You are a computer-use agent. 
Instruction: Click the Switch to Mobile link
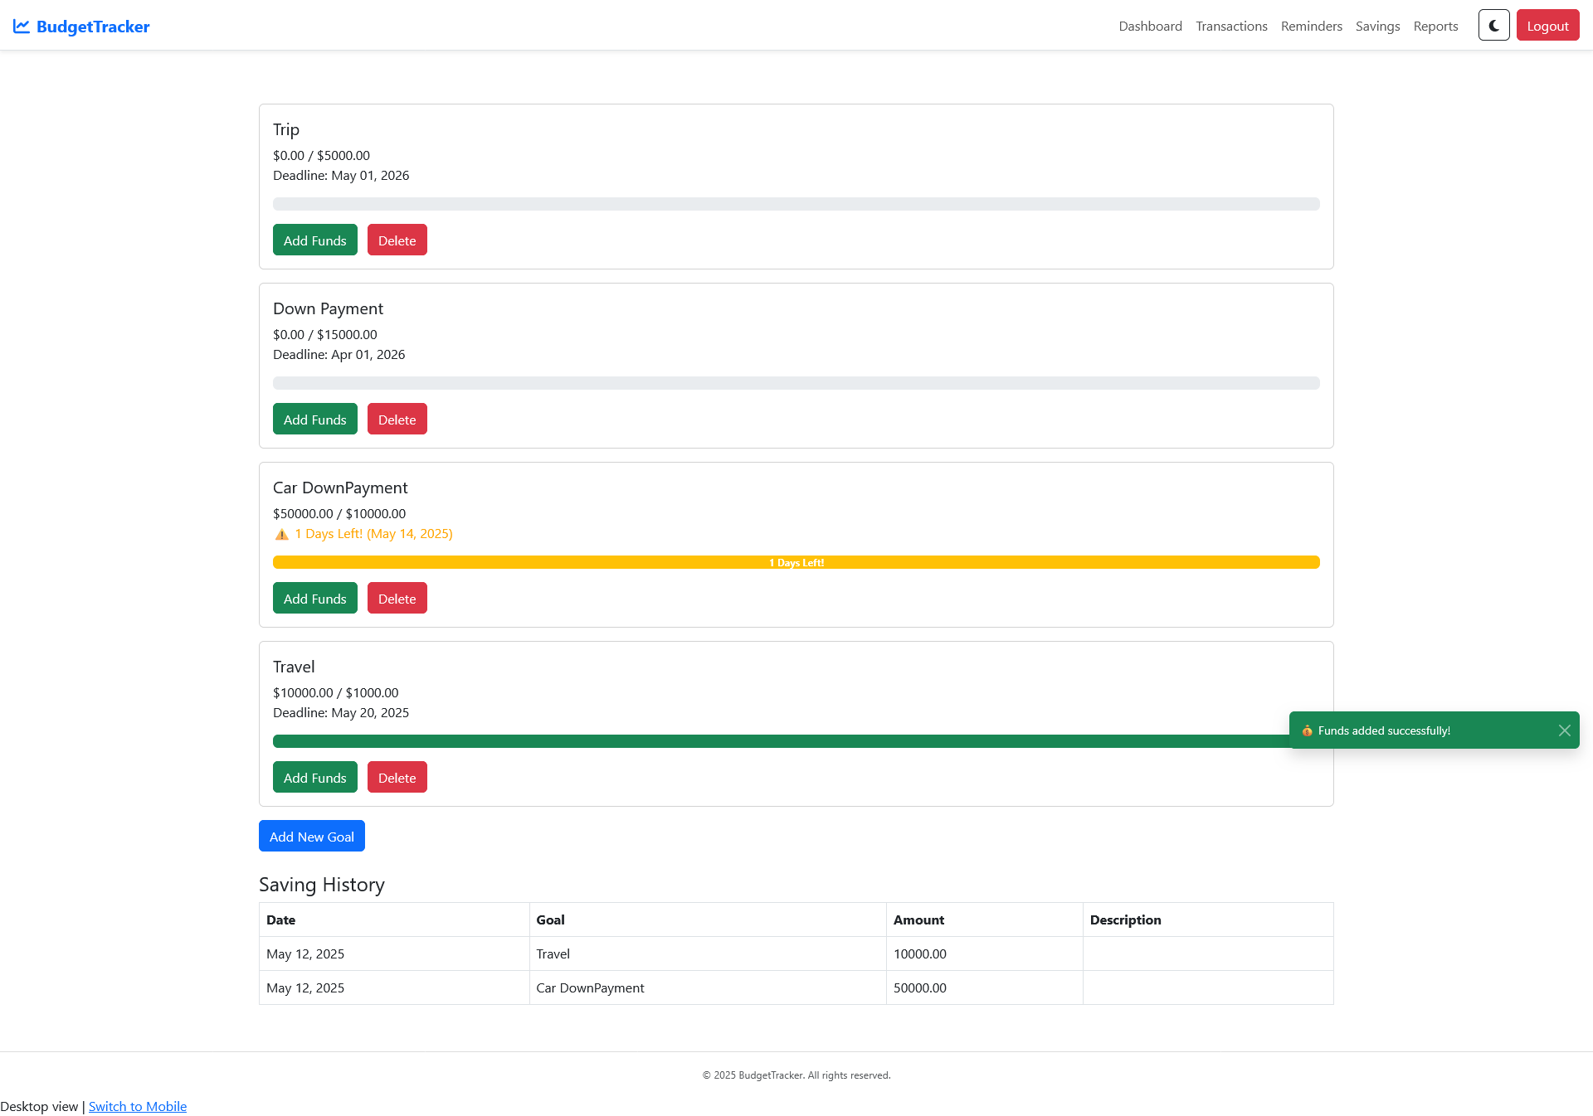pyautogui.click(x=138, y=1106)
